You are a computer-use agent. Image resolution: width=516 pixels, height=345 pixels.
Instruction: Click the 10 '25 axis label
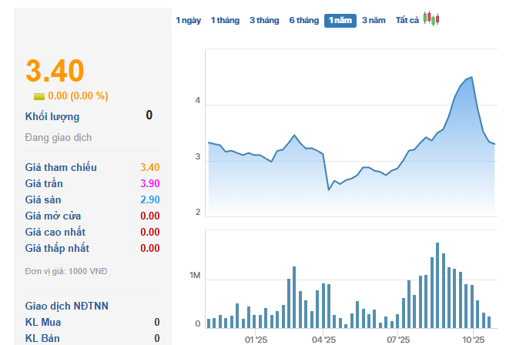point(473,339)
